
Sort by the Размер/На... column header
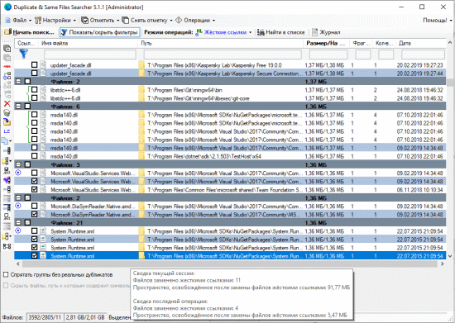(326, 43)
